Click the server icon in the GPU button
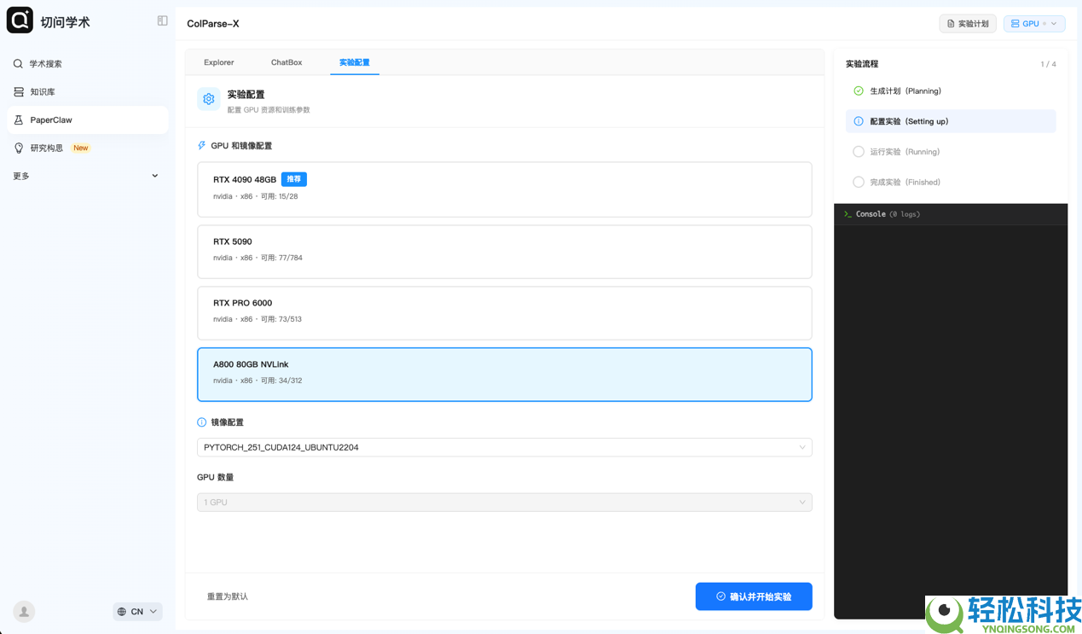This screenshot has width=1082, height=634. [1015, 24]
